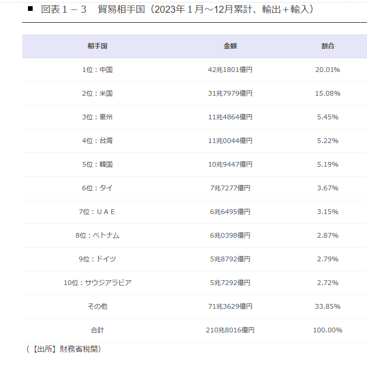Click the その他 row label
Screen dimensions: 367x366
click(x=98, y=306)
